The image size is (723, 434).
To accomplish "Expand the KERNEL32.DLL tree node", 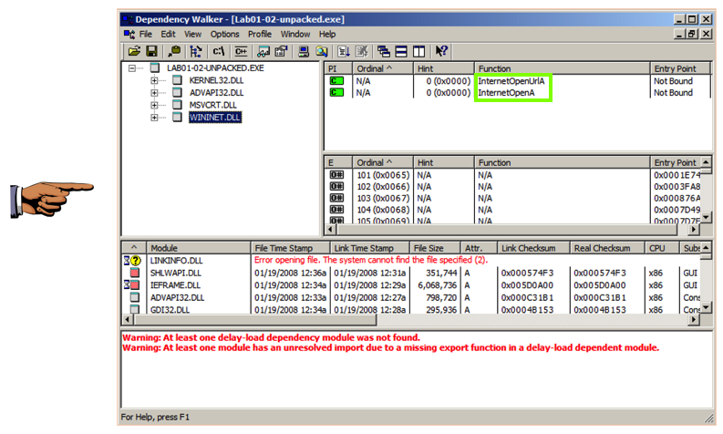I will (x=155, y=80).
